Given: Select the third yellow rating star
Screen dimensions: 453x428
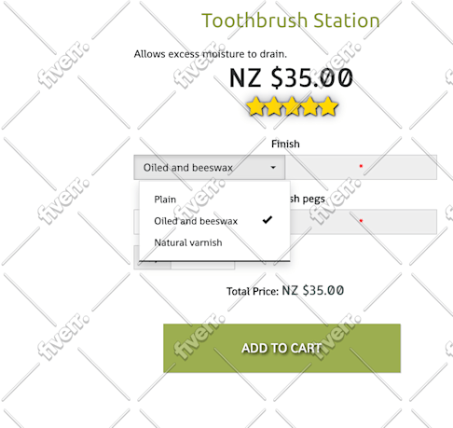Looking at the screenshot, I should coord(292,106).
